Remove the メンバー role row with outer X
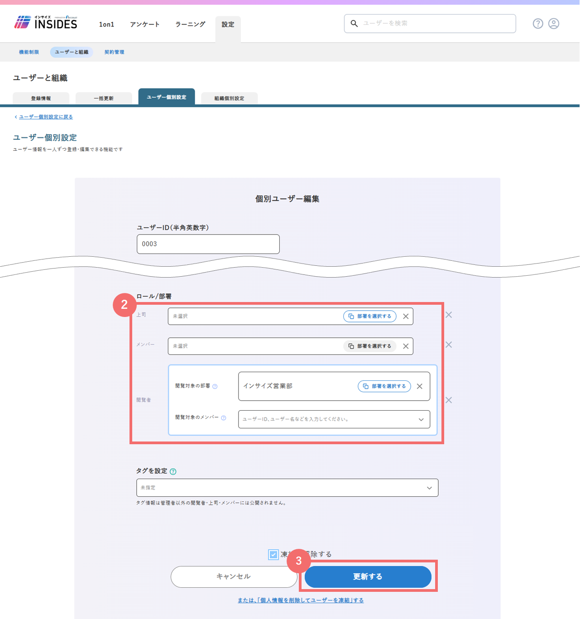The width and height of the screenshot is (580, 619). coord(449,345)
